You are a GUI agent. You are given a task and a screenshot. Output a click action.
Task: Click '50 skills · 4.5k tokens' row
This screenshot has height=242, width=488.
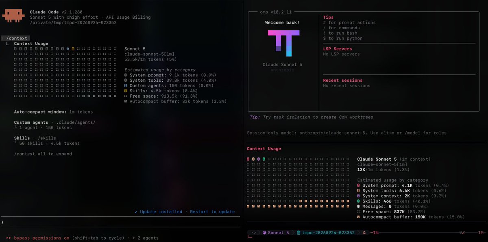point(47,144)
